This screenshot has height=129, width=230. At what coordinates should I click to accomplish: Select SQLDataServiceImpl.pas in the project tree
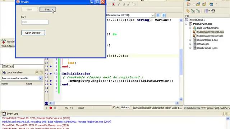coord(210,32)
